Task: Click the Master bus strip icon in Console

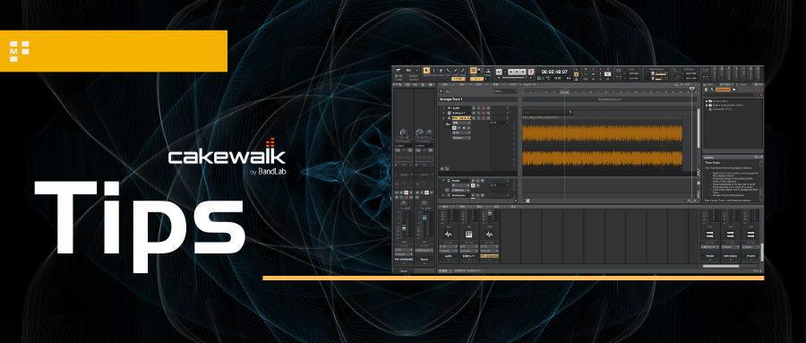Action: click(709, 235)
